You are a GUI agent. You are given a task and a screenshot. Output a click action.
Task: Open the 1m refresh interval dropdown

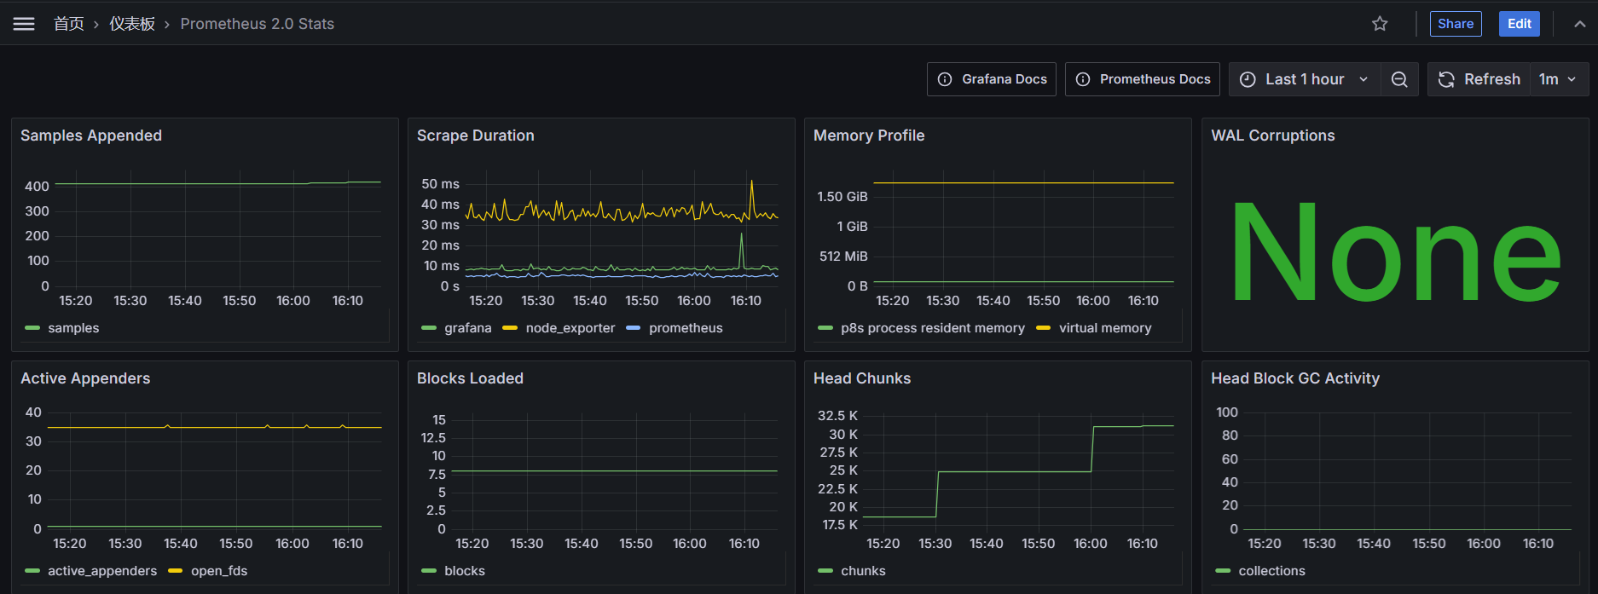tap(1559, 79)
